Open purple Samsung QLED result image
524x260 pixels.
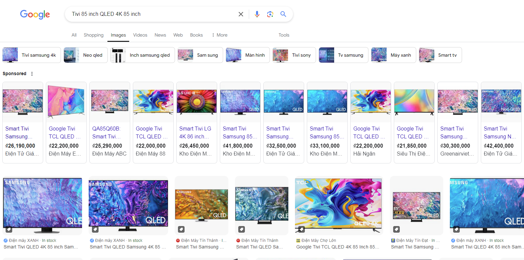click(x=129, y=206)
